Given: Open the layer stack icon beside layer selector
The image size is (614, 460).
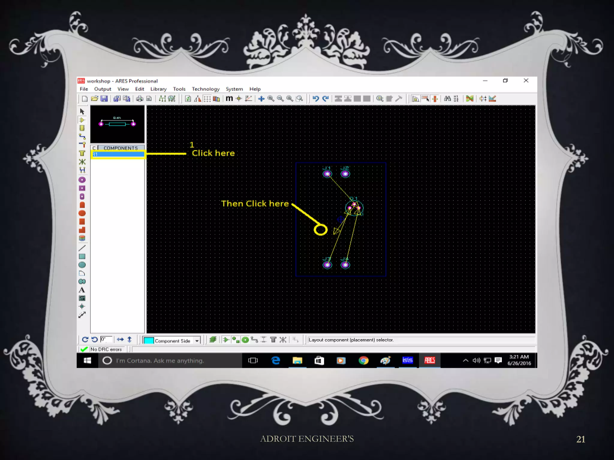Looking at the screenshot, I should coord(213,340).
